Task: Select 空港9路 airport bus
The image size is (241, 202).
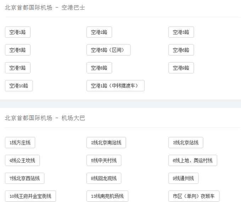Action: (x=181, y=68)
